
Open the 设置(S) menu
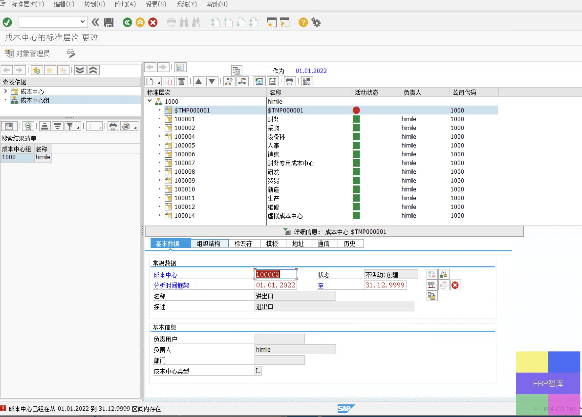[156, 4]
